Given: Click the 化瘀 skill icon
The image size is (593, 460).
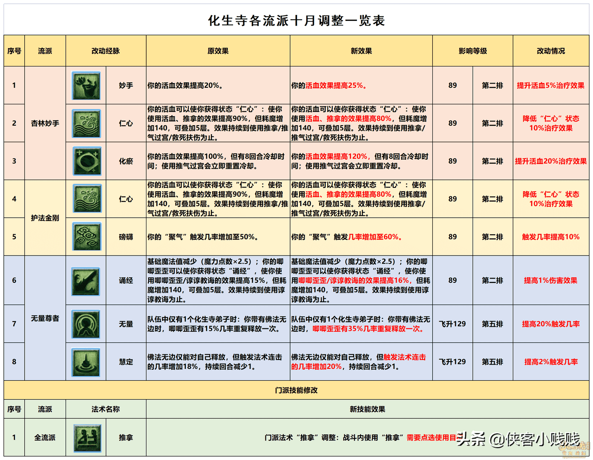Looking at the screenshot, I should 86,161.
